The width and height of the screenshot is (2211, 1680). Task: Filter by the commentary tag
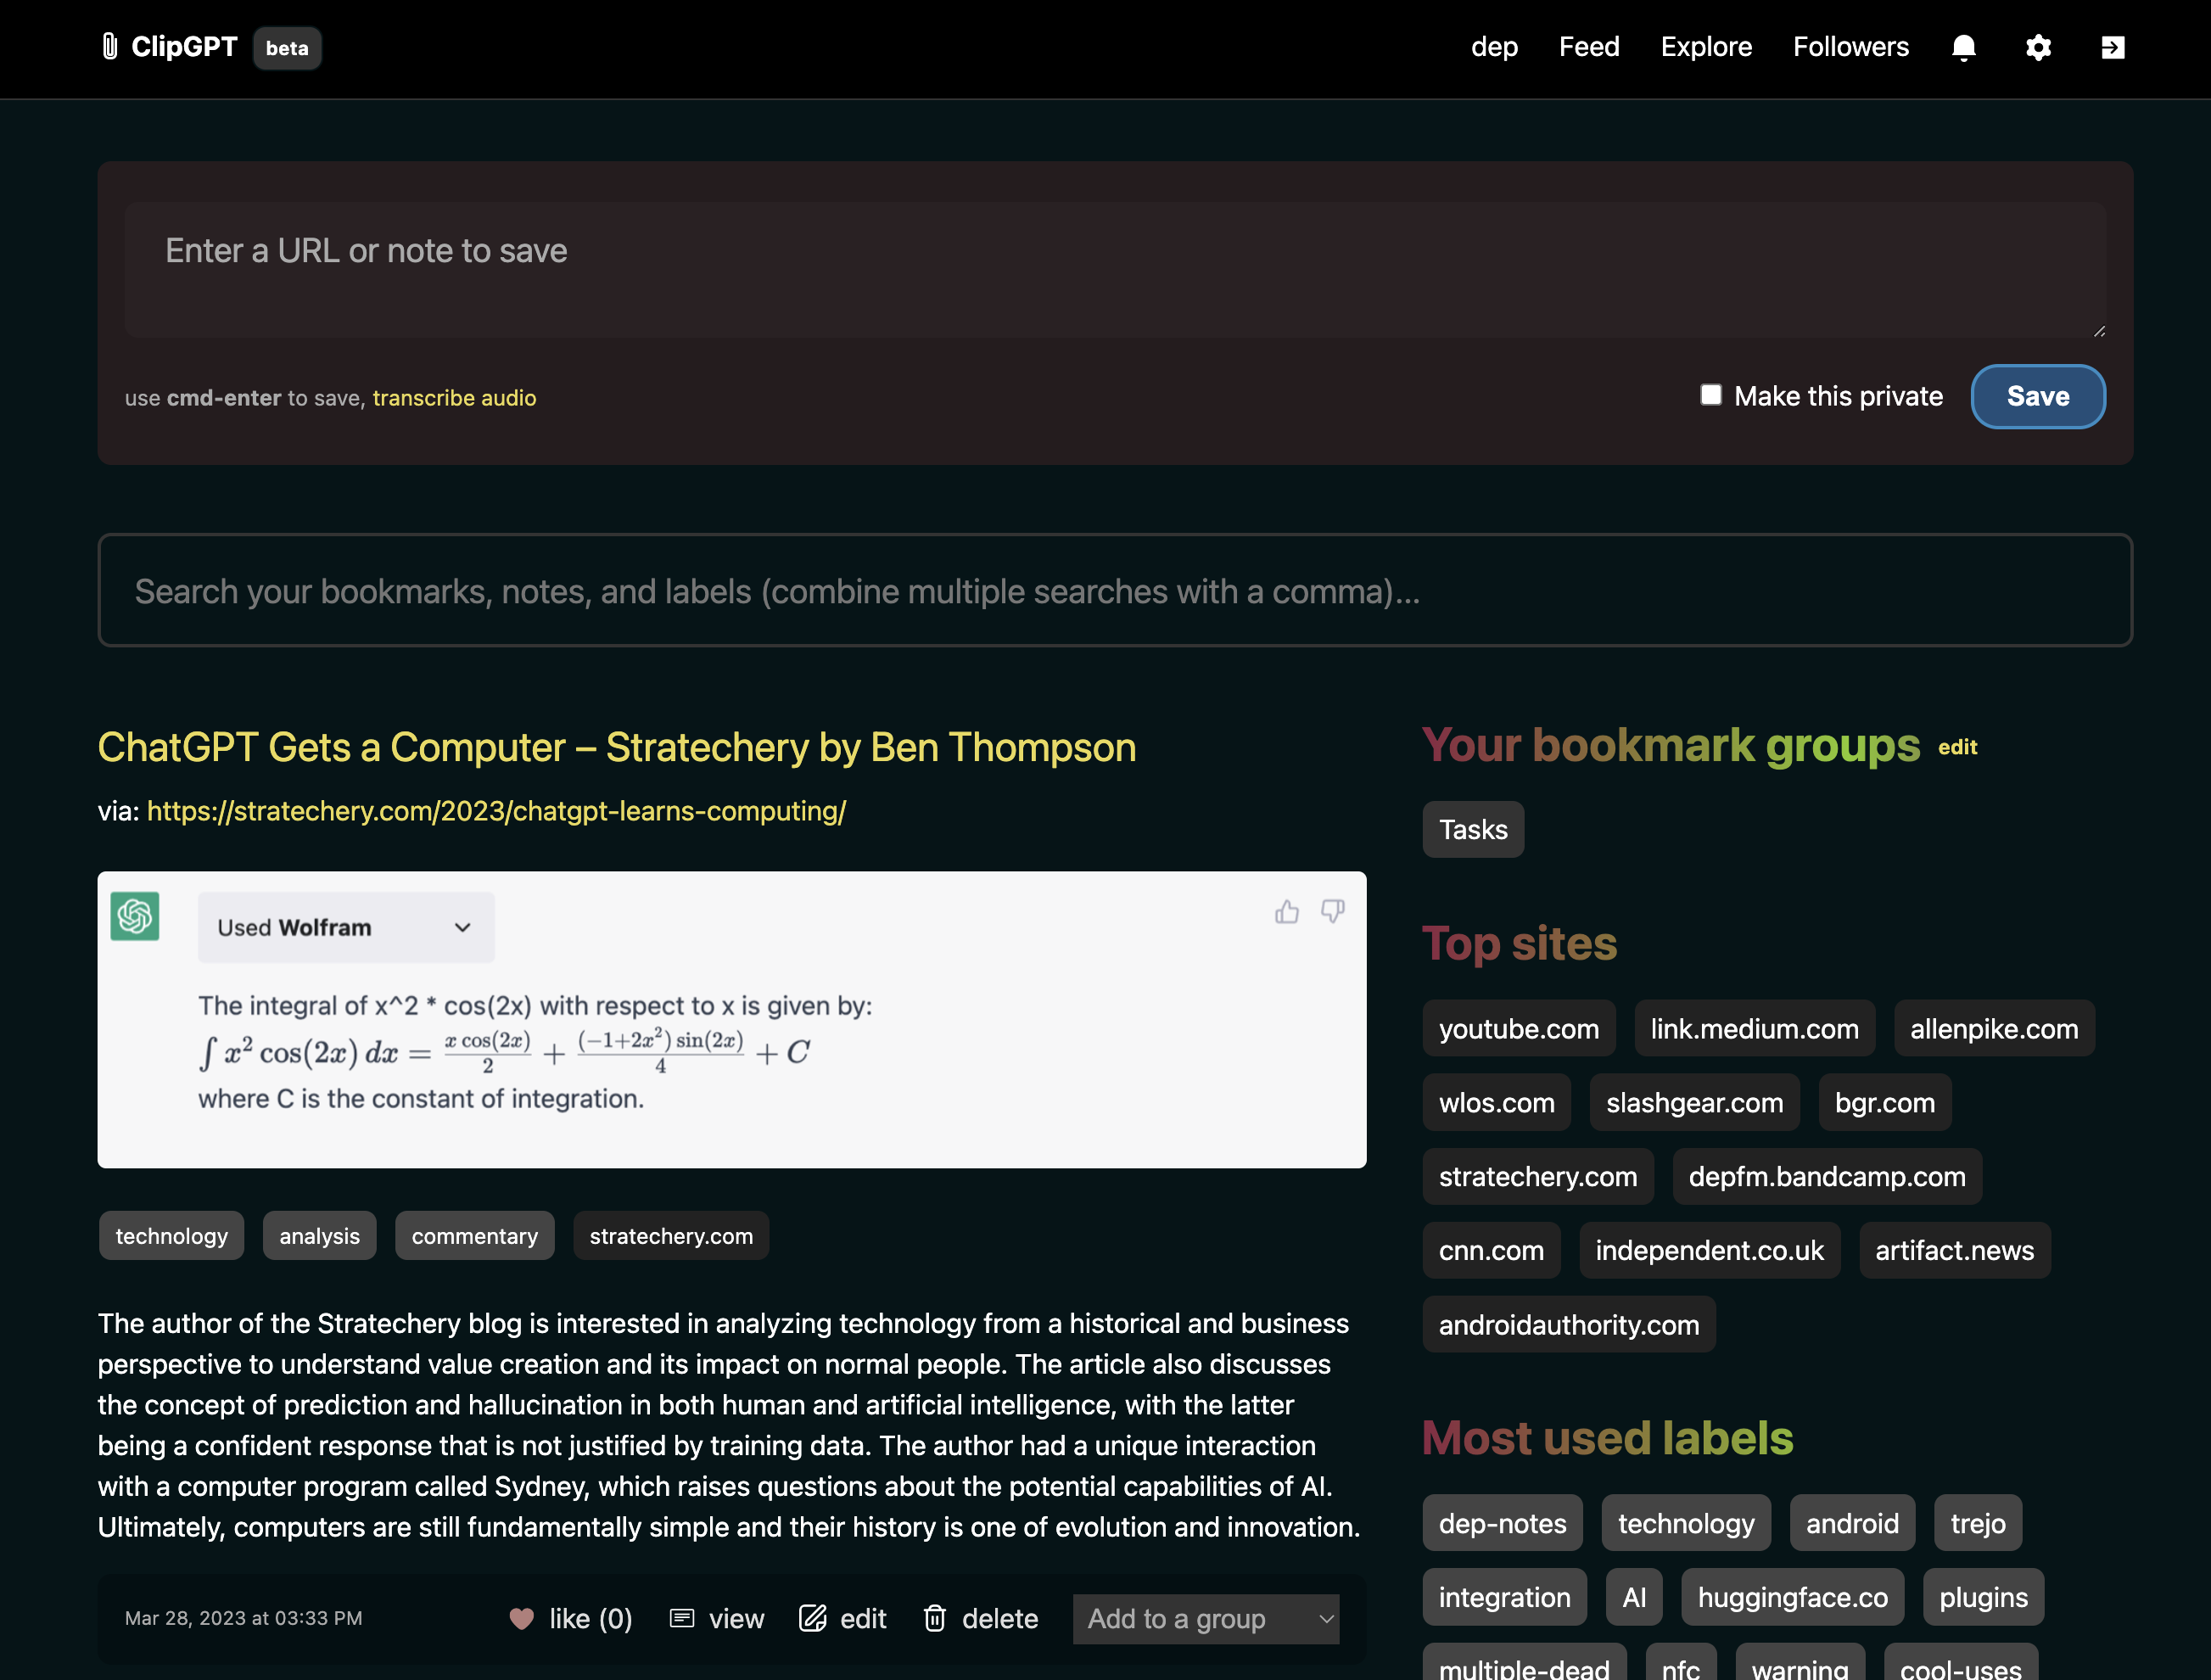475,1236
